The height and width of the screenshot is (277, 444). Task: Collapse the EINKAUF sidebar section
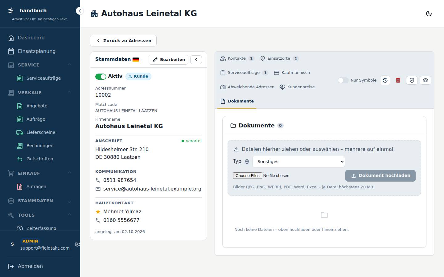click(x=40, y=173)
